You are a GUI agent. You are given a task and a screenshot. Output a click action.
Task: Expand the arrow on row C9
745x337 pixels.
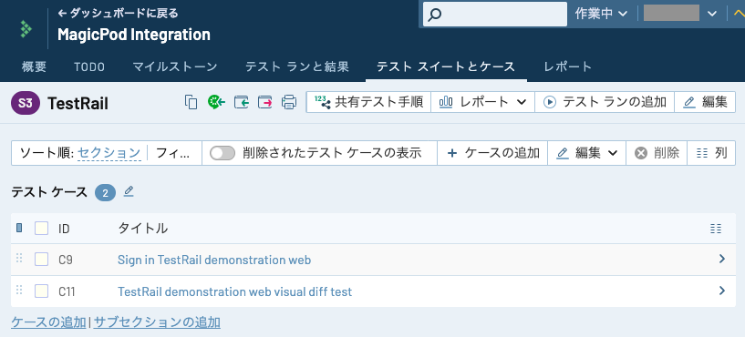tap(722, 260)
